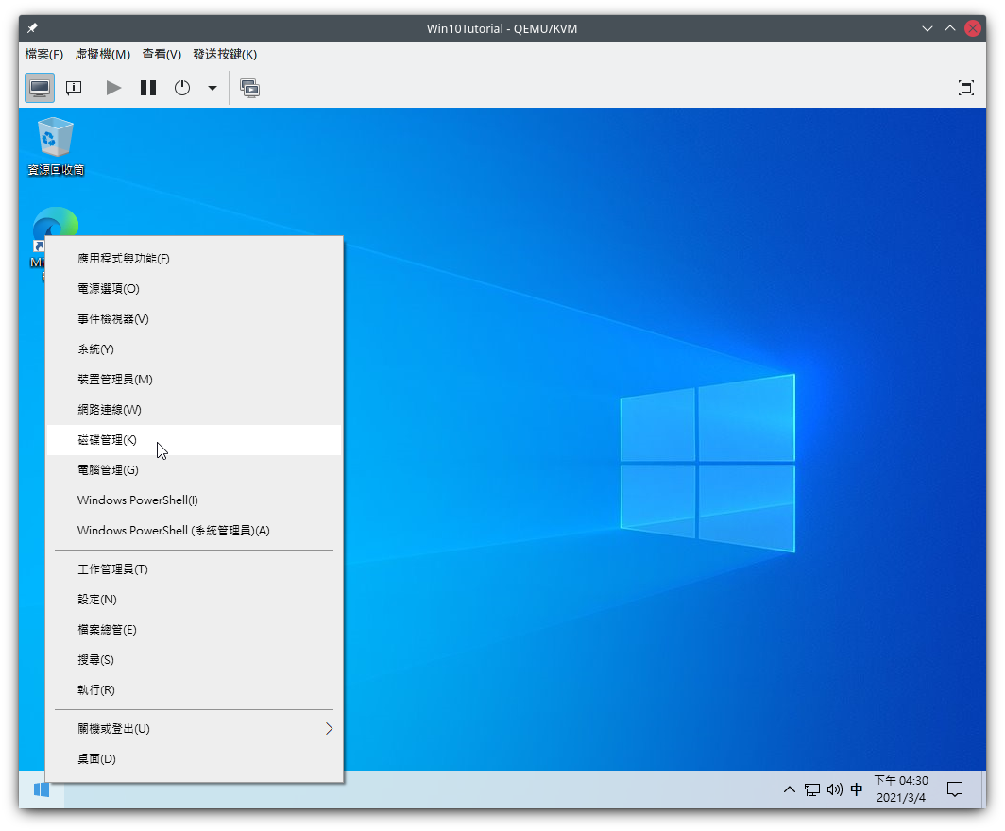The height and width of the screenshot is (831, 1005).
Task: Open the 查看(V) menu
Action: coord(162,55)
